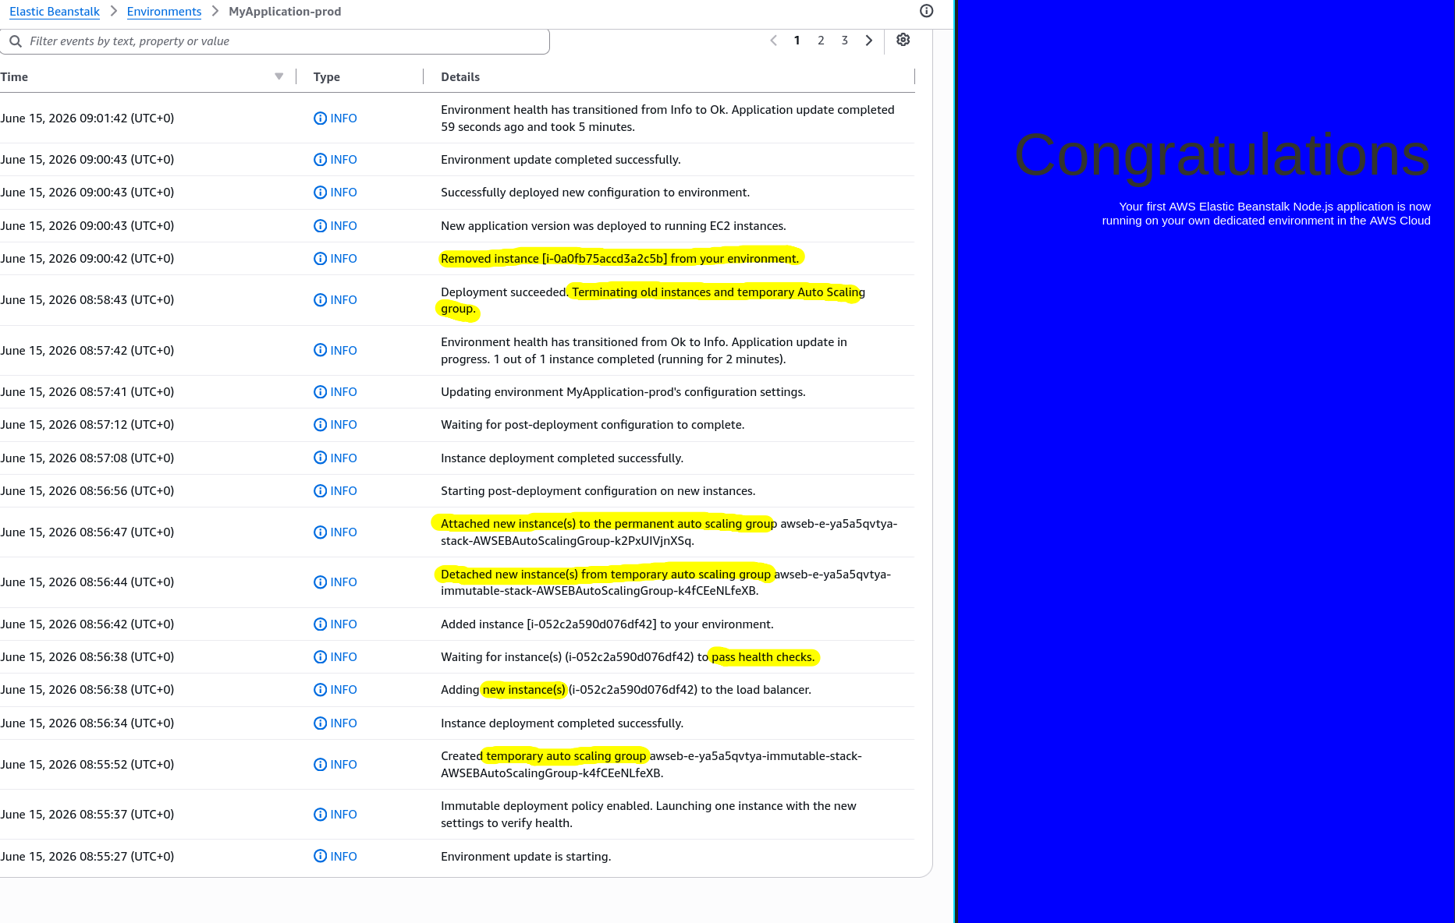Screen dimensions: 1455x923
Task: Select 'Removed instance [i-0a0fb75accd3a2c5b]' detail
Action: click(620, 259)
